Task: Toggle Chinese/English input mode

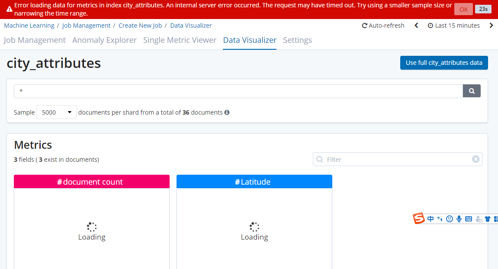Action: (x=431, y=219)
